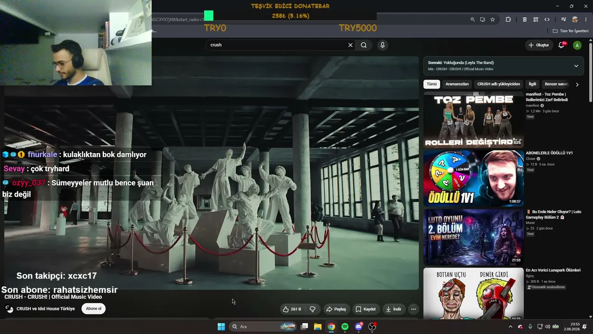The image size is (593, 334).
Task: Open the CRUSH ve Idol House Türkiye channel avatar
Action: (x=9, y=309)
